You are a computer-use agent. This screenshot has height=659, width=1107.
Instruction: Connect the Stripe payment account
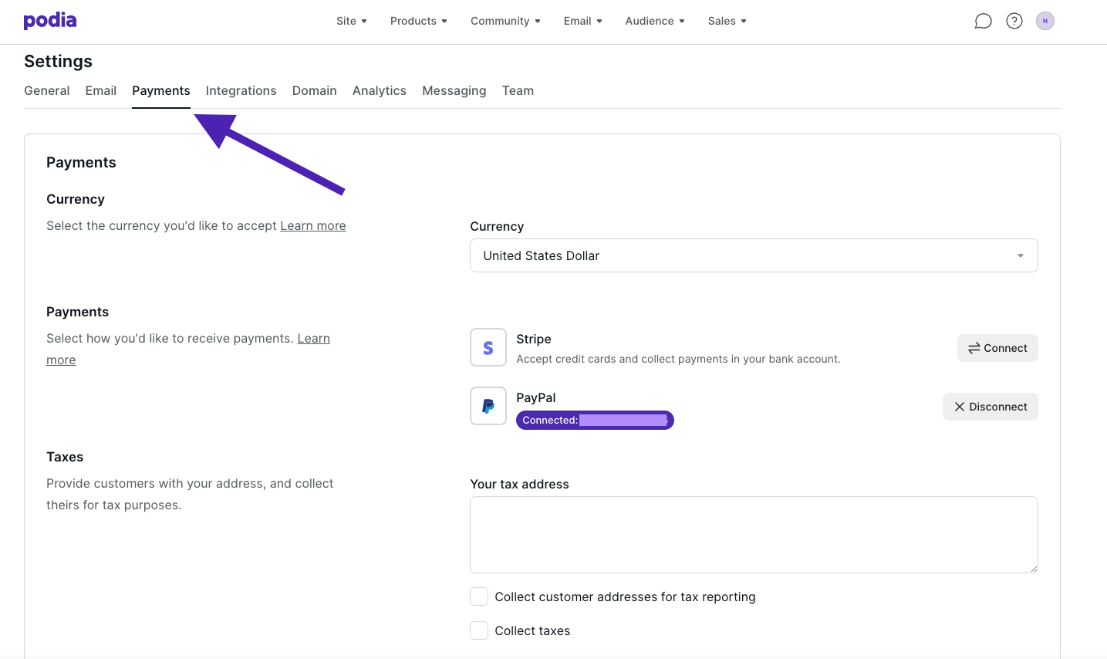[x=997, y=348]
